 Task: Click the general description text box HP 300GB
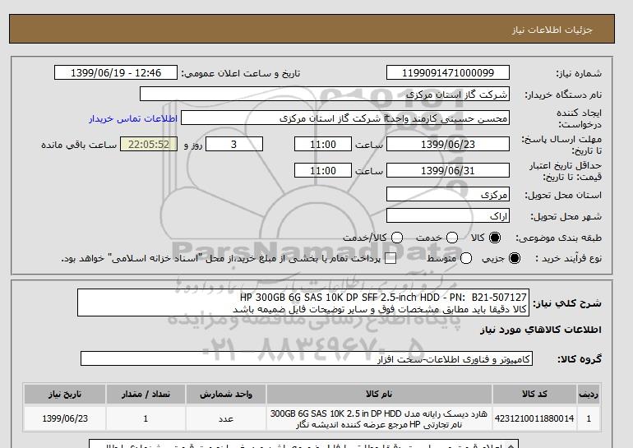pyautogui.click(x=303, y=303)
